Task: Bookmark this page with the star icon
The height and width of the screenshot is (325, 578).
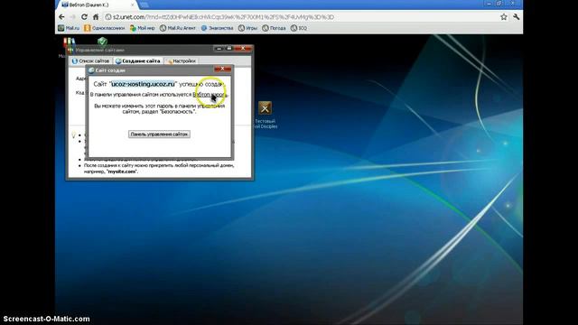Action: point(504,17)
